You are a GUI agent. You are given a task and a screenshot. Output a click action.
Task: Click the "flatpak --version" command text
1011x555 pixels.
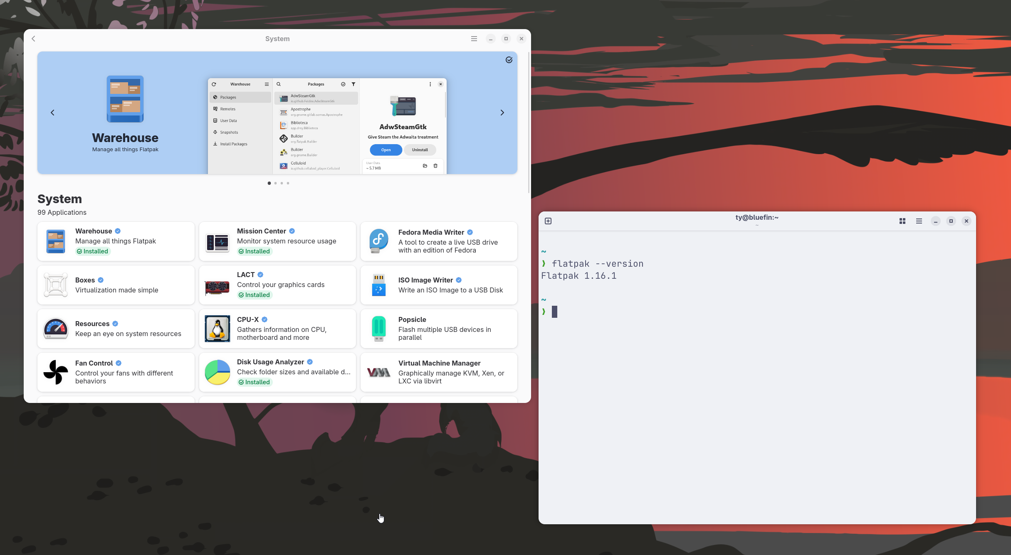598,264
